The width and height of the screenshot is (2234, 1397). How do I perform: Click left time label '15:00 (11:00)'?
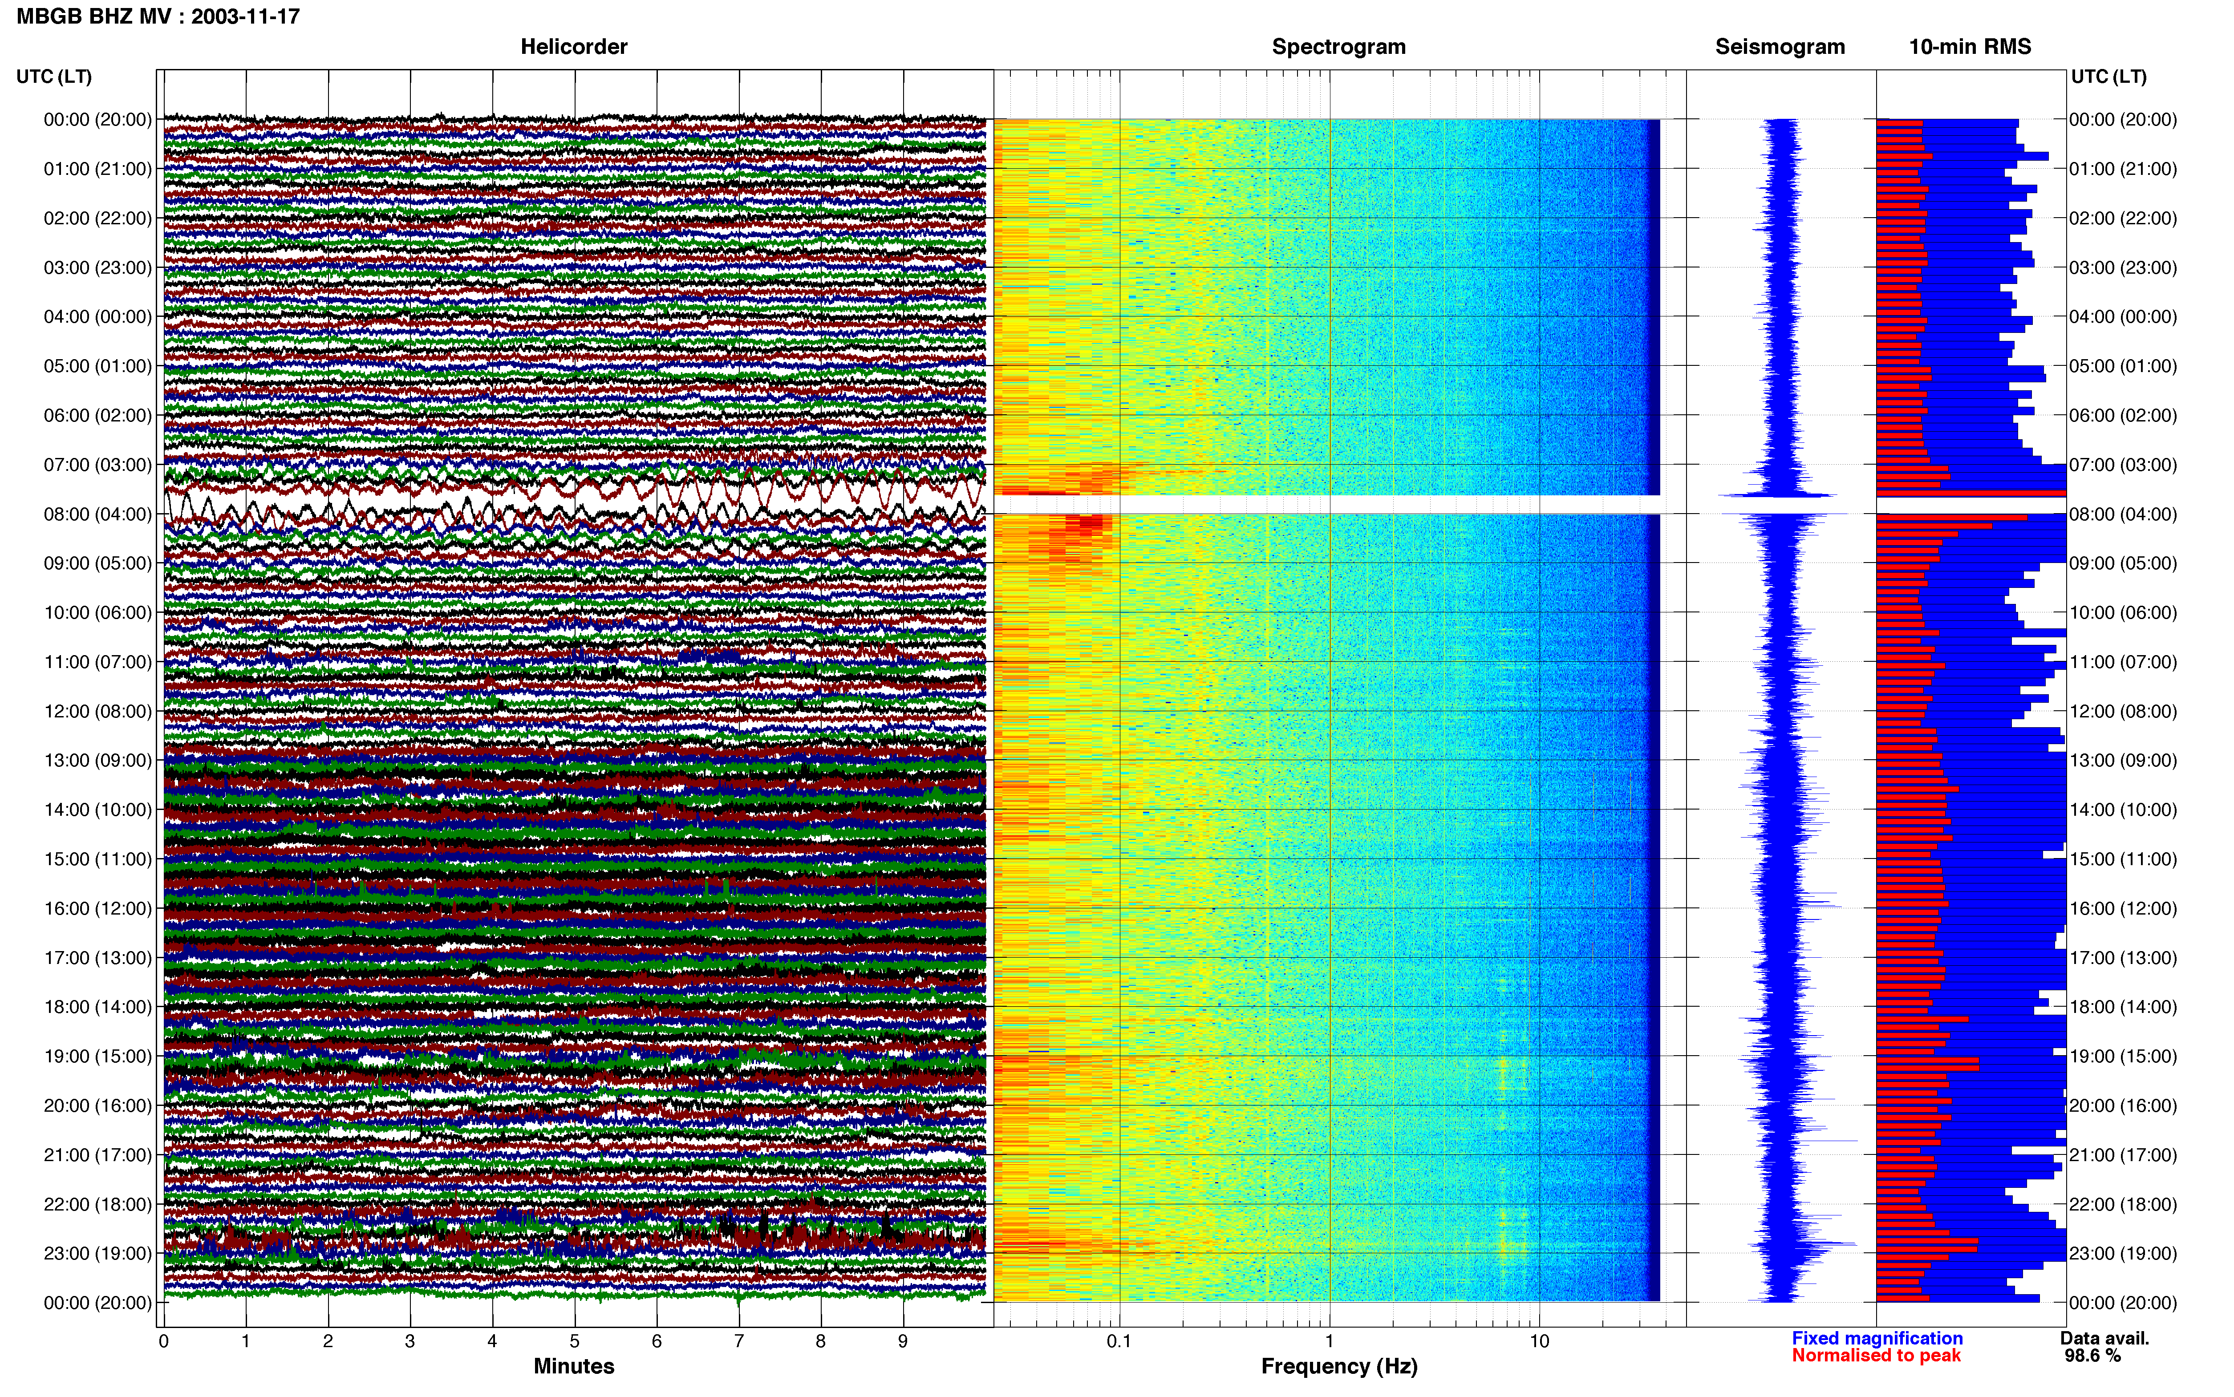click(98, 858)
